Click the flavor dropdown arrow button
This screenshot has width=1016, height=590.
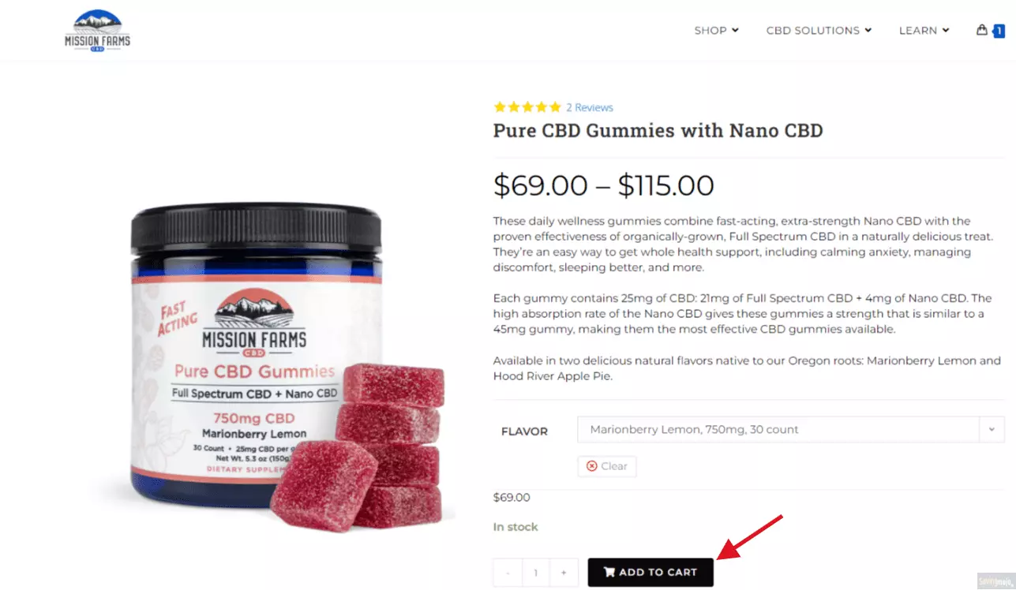click(x=992, y=430)
